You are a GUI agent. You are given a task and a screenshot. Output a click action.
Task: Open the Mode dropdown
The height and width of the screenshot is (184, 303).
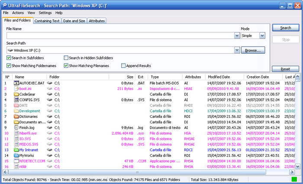[x=262, y=36]
